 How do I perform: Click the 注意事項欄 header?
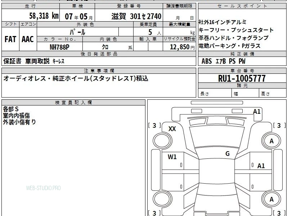pyautogui.click(x=99, y=71)
